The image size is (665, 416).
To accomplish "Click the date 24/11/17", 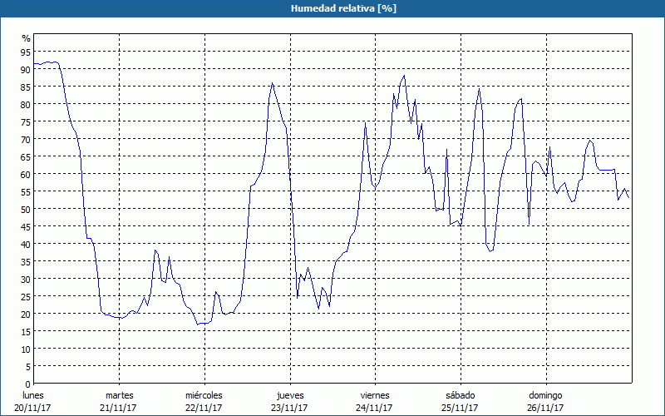I will click(x=375, y=408).
